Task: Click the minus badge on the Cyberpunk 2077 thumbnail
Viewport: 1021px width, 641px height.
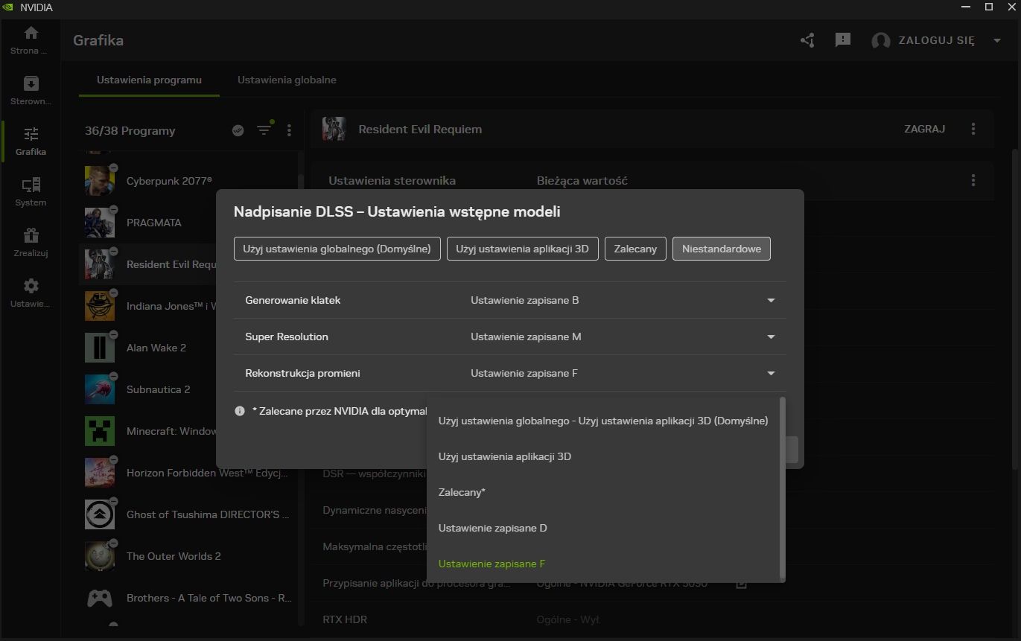Action: coord(113,168)
